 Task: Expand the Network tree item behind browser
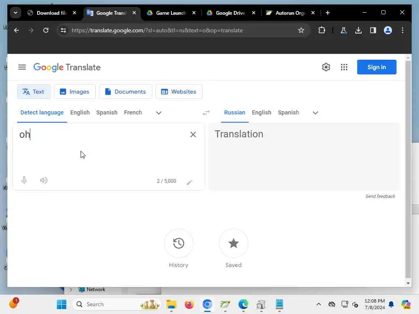click(71, 289)
